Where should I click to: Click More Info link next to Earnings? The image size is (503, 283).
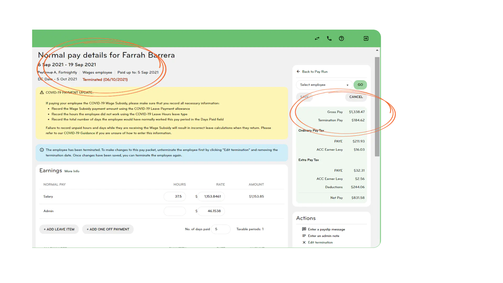coord(72,171)
